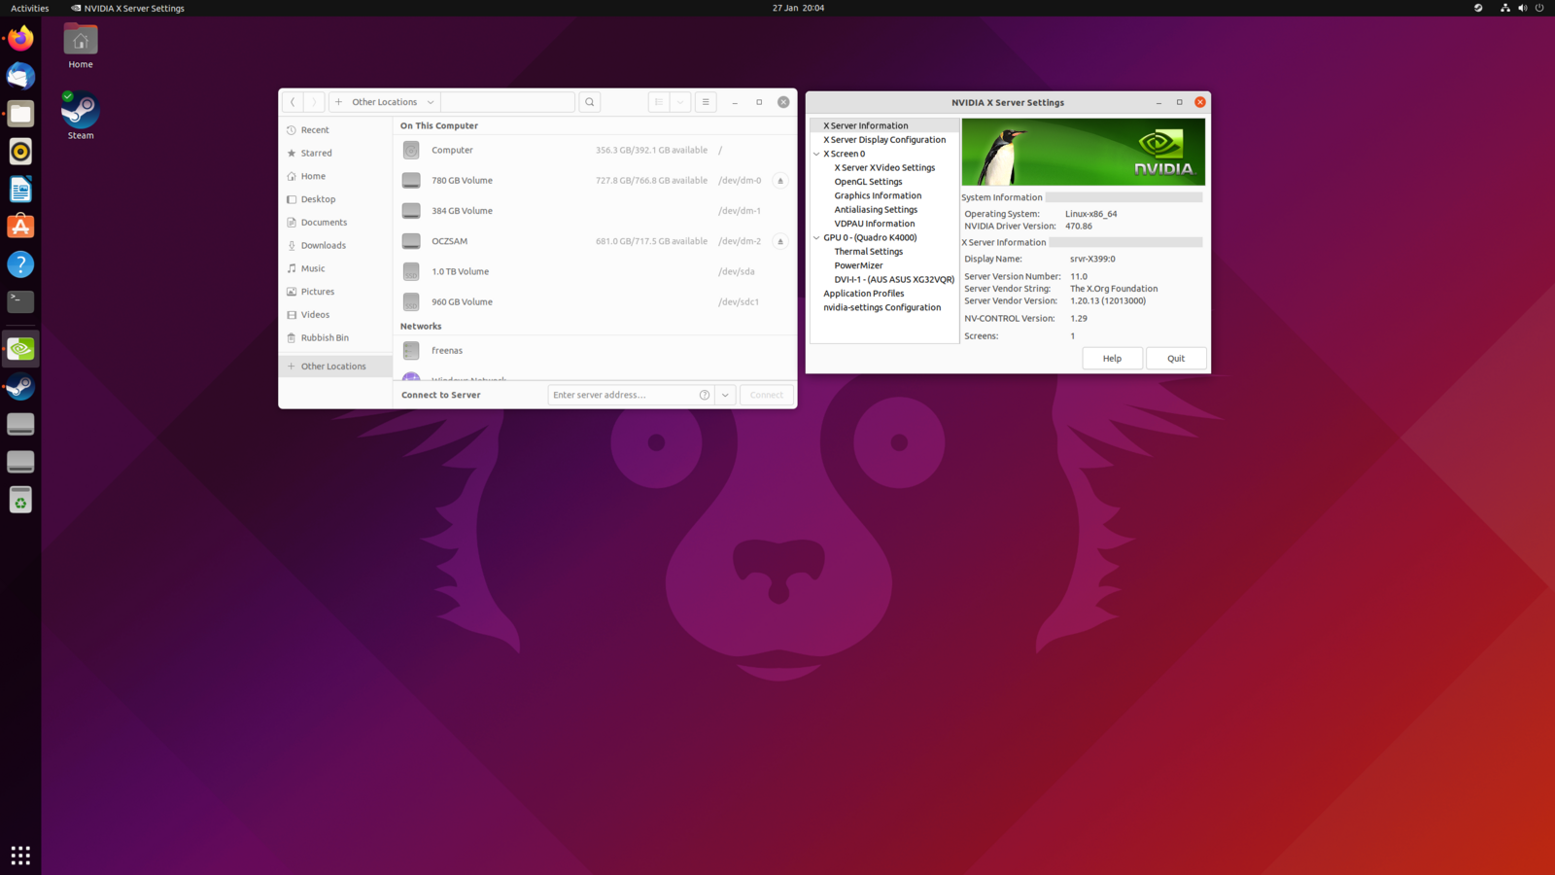Image resolution: width=1555 pixels, height=875 pixels.
Task: Show server address help icon
Action: [x=705, y=395]
